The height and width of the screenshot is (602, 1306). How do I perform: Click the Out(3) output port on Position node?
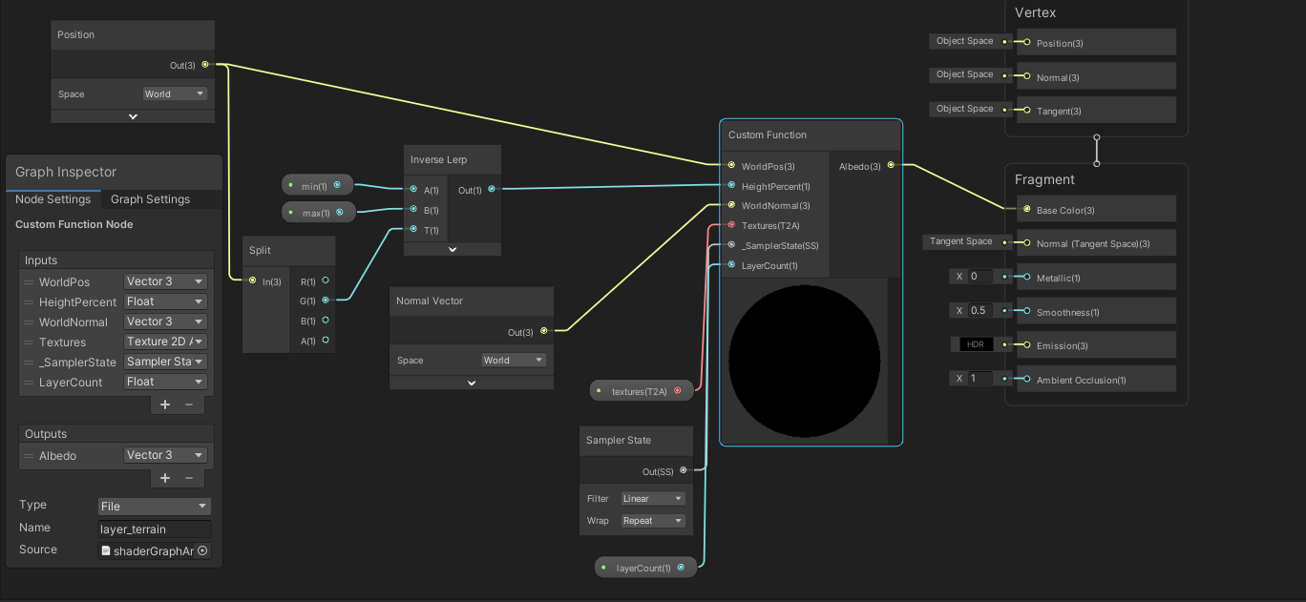[x=203, y=65]
